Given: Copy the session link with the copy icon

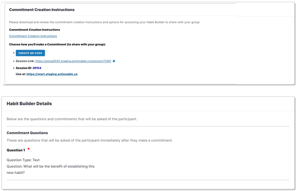Looking at the screenshot, I should tap(114, 61).
